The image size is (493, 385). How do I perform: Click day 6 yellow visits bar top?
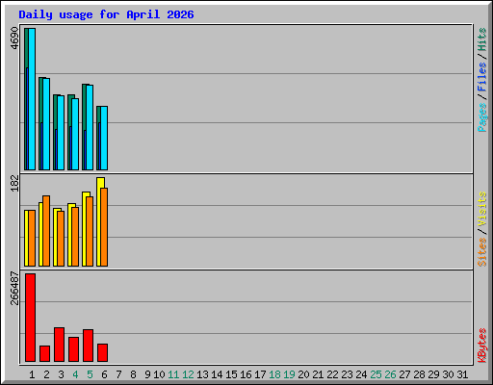(x=100, y=182)
